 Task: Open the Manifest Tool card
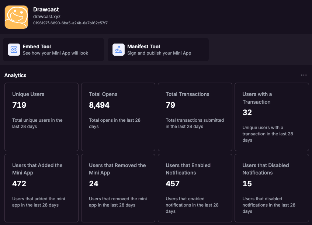158,49
